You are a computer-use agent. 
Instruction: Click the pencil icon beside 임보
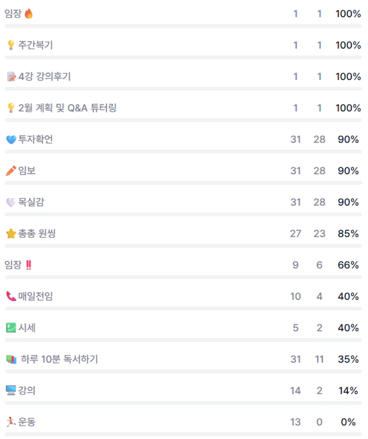point(11,171)
